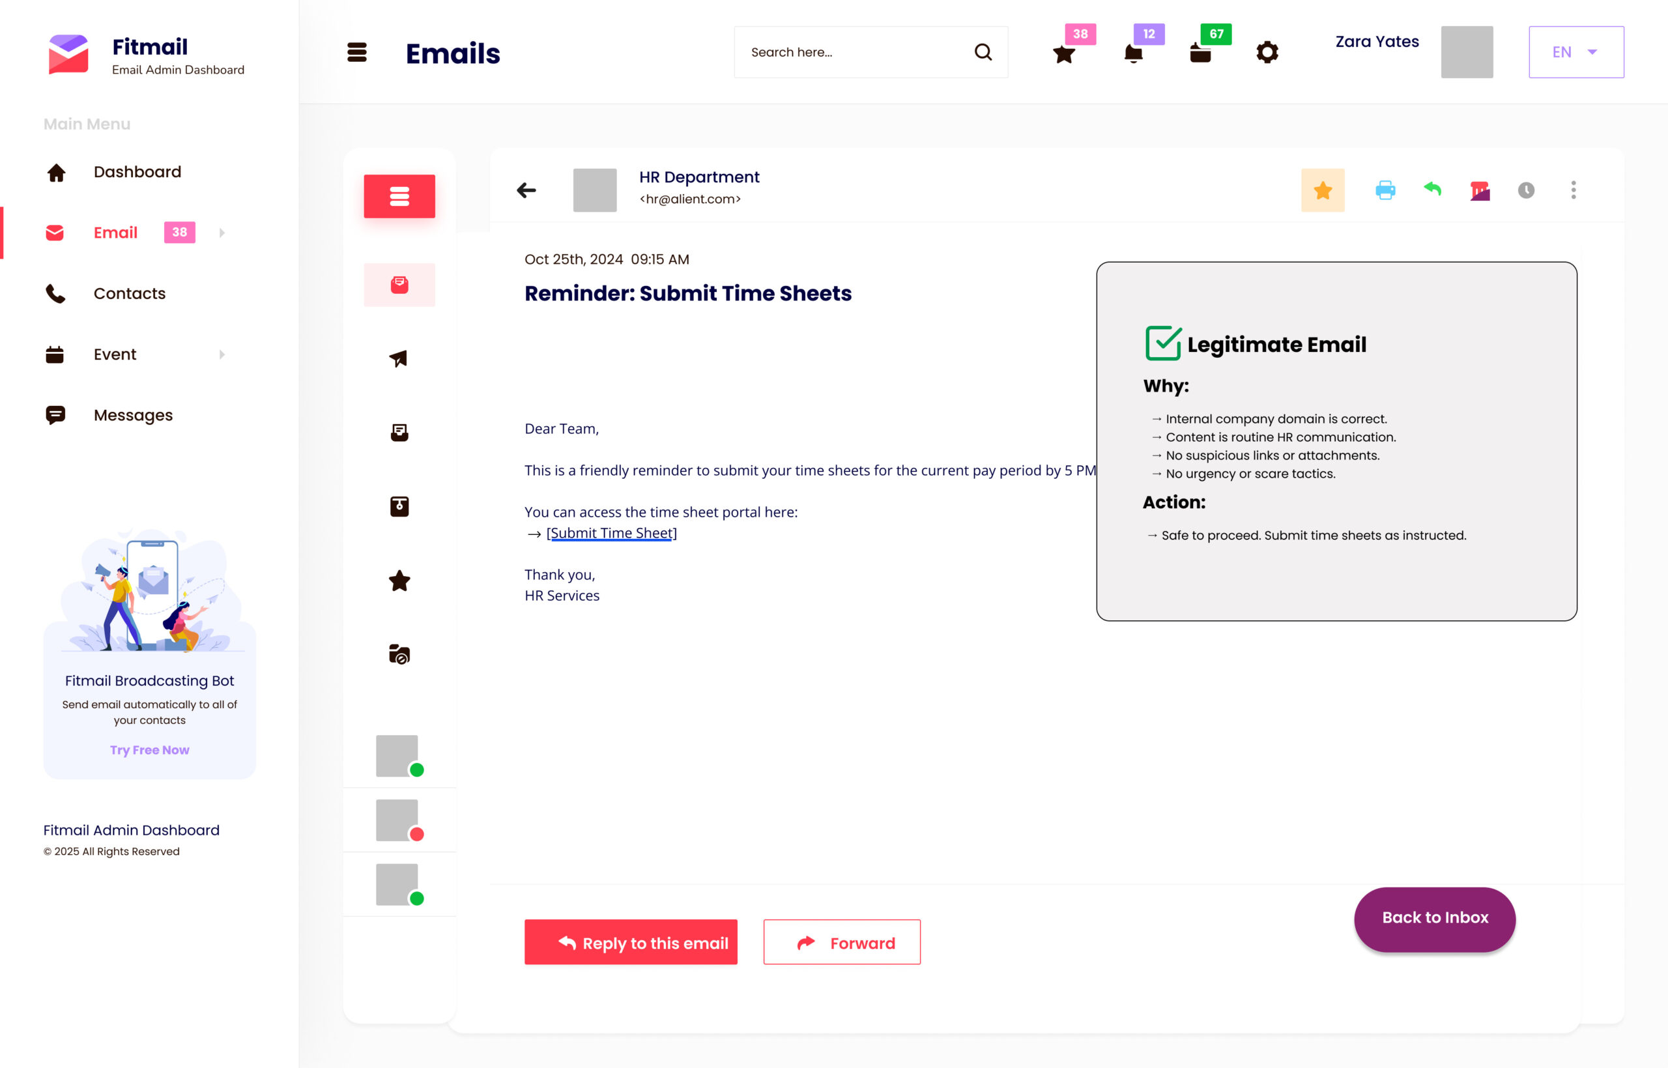Screen dimensions: 1668x1068
Task: Open the starred folder in mail sidebar
Action: click(x=399, y=581)
